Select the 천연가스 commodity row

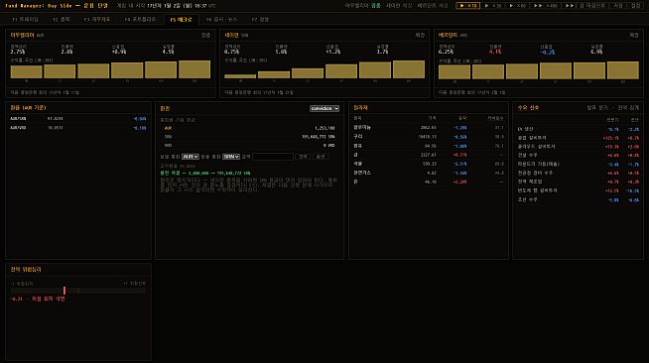[429, 173]
